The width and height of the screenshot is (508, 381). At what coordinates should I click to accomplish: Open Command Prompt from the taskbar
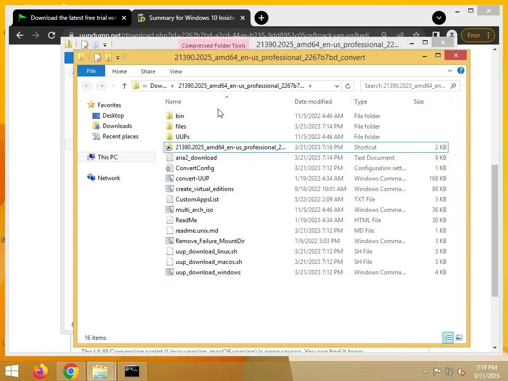[132, 371]
